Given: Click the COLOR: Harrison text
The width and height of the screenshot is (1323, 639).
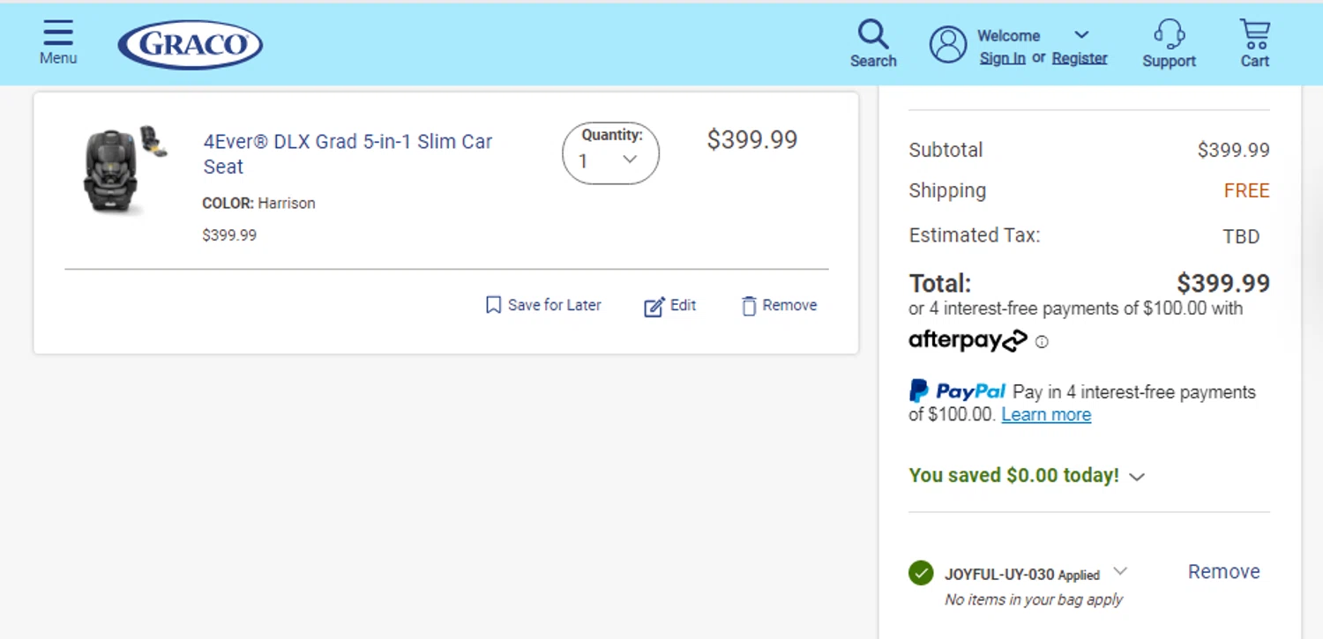Looking at the screenshot, I should point(258,203).
